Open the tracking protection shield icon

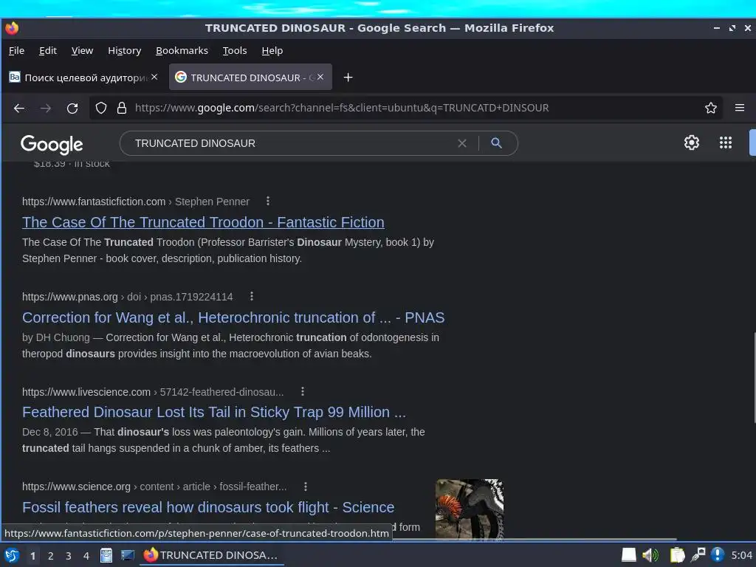click(100, 108)
